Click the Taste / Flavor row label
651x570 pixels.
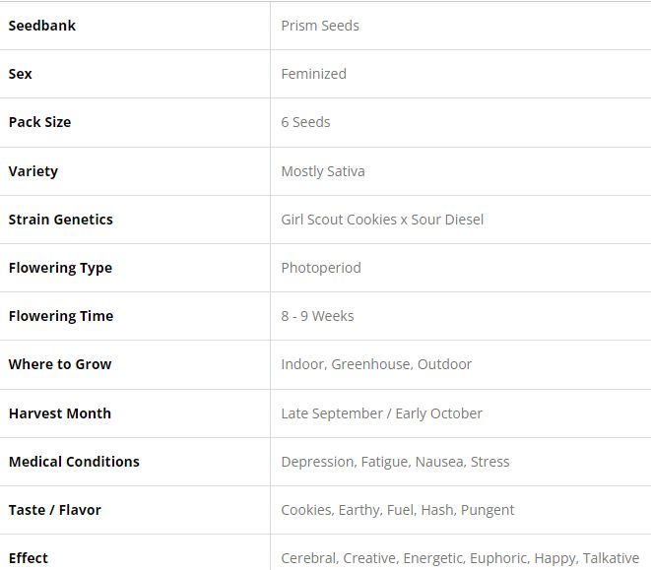point(54,510)
